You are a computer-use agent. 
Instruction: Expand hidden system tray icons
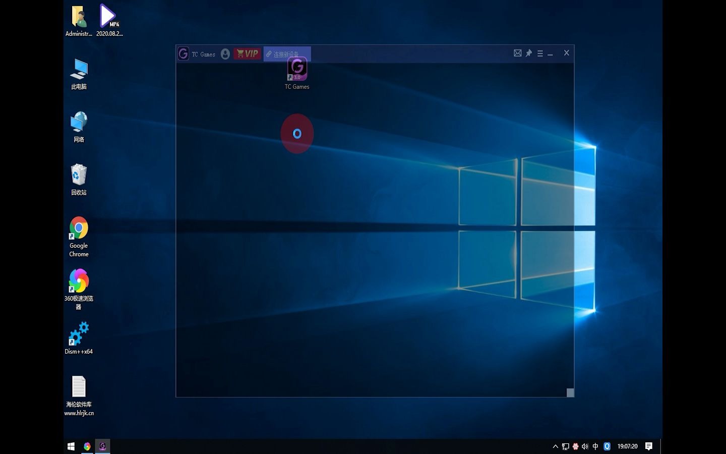(x=556, y=446)
